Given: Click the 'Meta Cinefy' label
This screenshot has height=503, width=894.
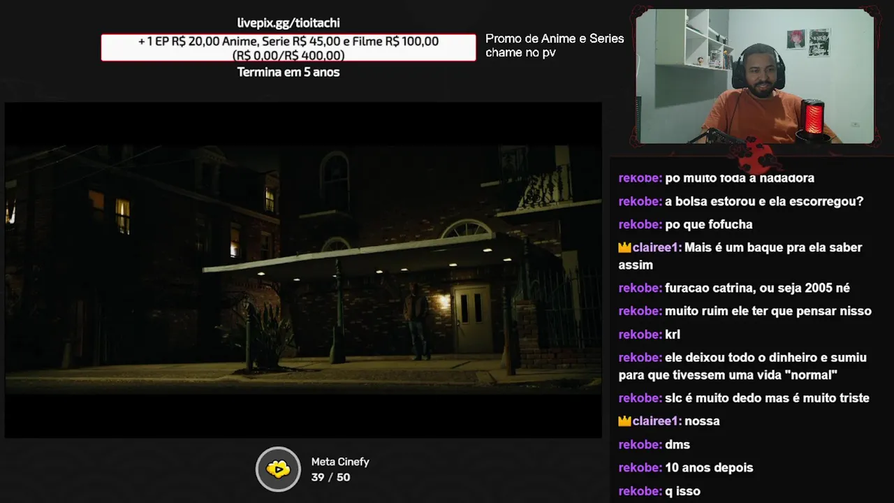Looking at the screenshot, I should coord(340,462).
